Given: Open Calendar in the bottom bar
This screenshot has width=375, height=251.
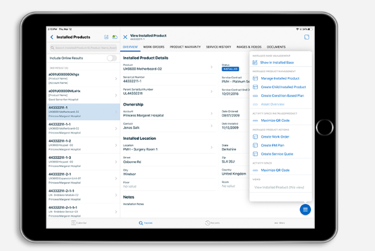Looking at the screenshot, I should 79,223.
